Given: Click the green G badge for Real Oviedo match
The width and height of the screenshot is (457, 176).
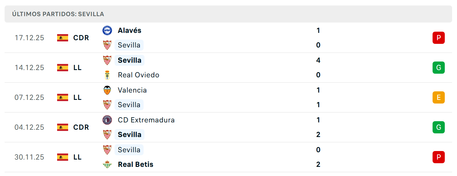Looking at the screenshot, I should (439, 68).
